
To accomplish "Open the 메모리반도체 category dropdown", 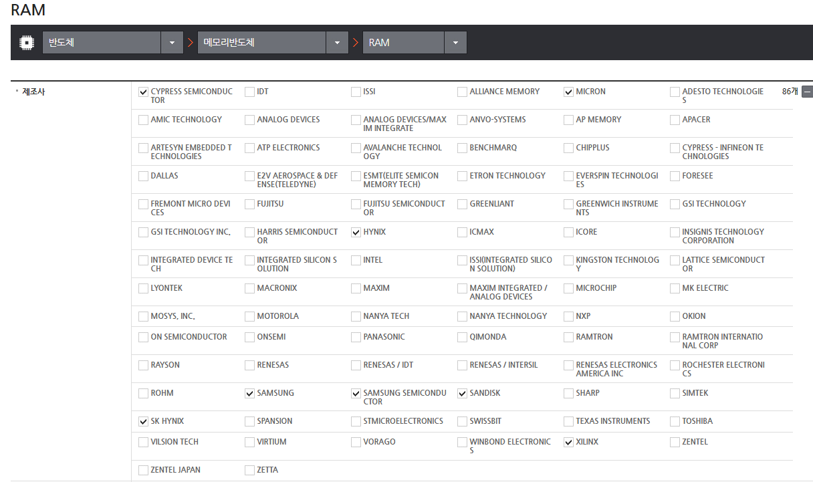I will point(337,42).
